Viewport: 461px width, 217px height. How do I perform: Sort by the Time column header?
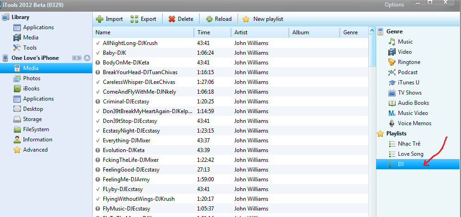(x=213, y=32)
